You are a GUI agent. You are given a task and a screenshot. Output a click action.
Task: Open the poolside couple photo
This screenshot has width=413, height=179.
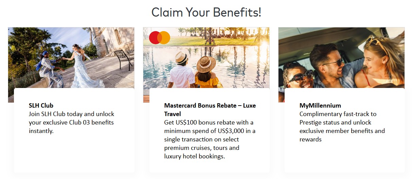(x=206, y=58)
